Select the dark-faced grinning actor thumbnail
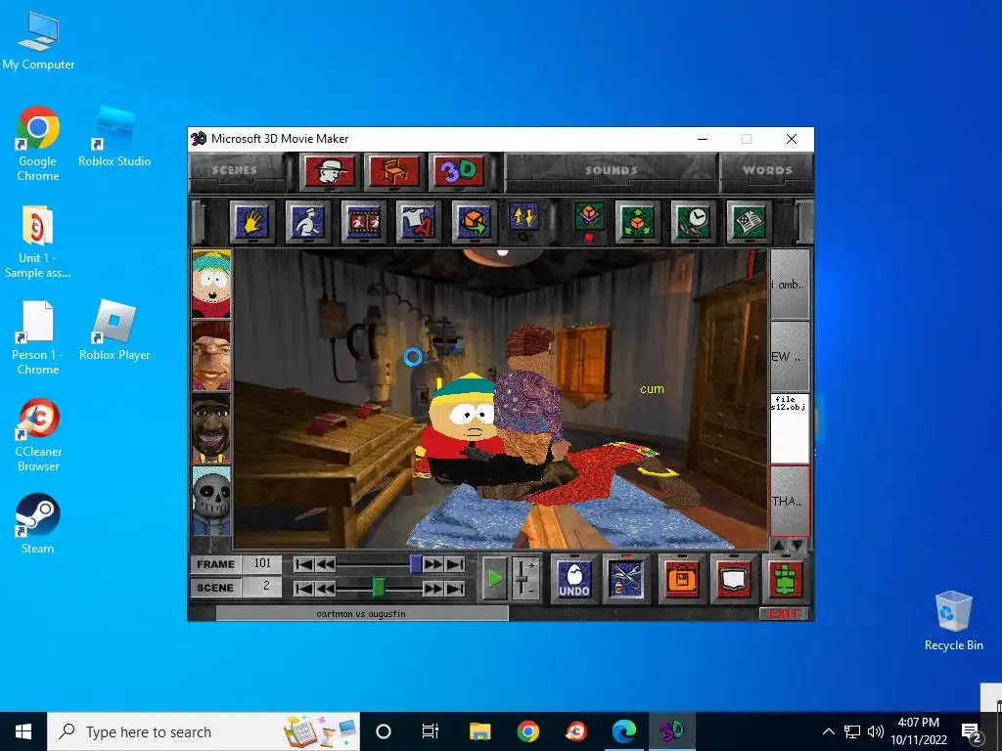The height and width of the screenshot is (751, 1002). [x=211, y=428]
